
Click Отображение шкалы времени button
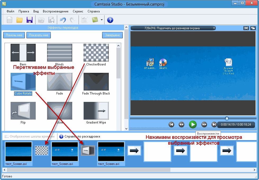[x=30, y=136]
